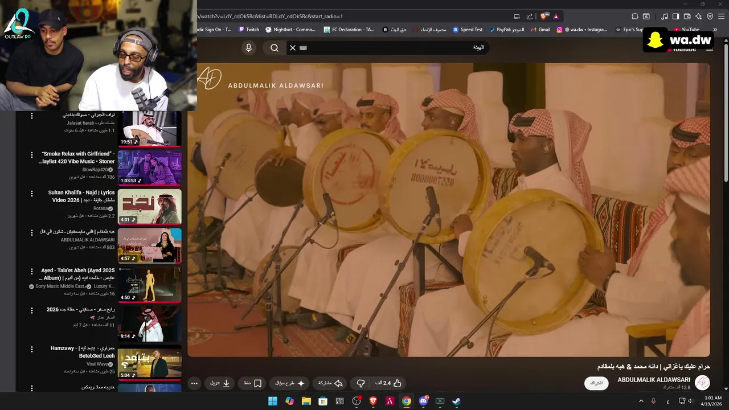Image resolution: width=729 pixels, height=410 pixels.
Task: Click the Brave Shields lion icon
Action: coord(544,17)
